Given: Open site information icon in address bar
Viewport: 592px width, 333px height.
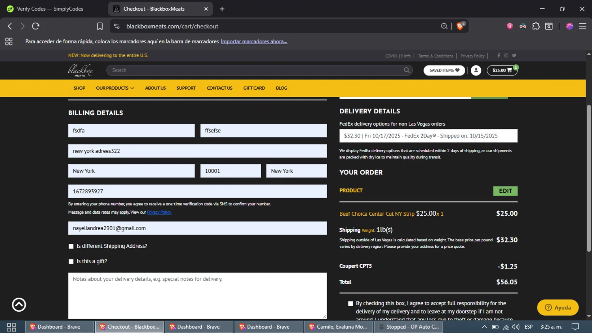Looking at the screenshot, I should pyautogui.click(x=116, y=26).
